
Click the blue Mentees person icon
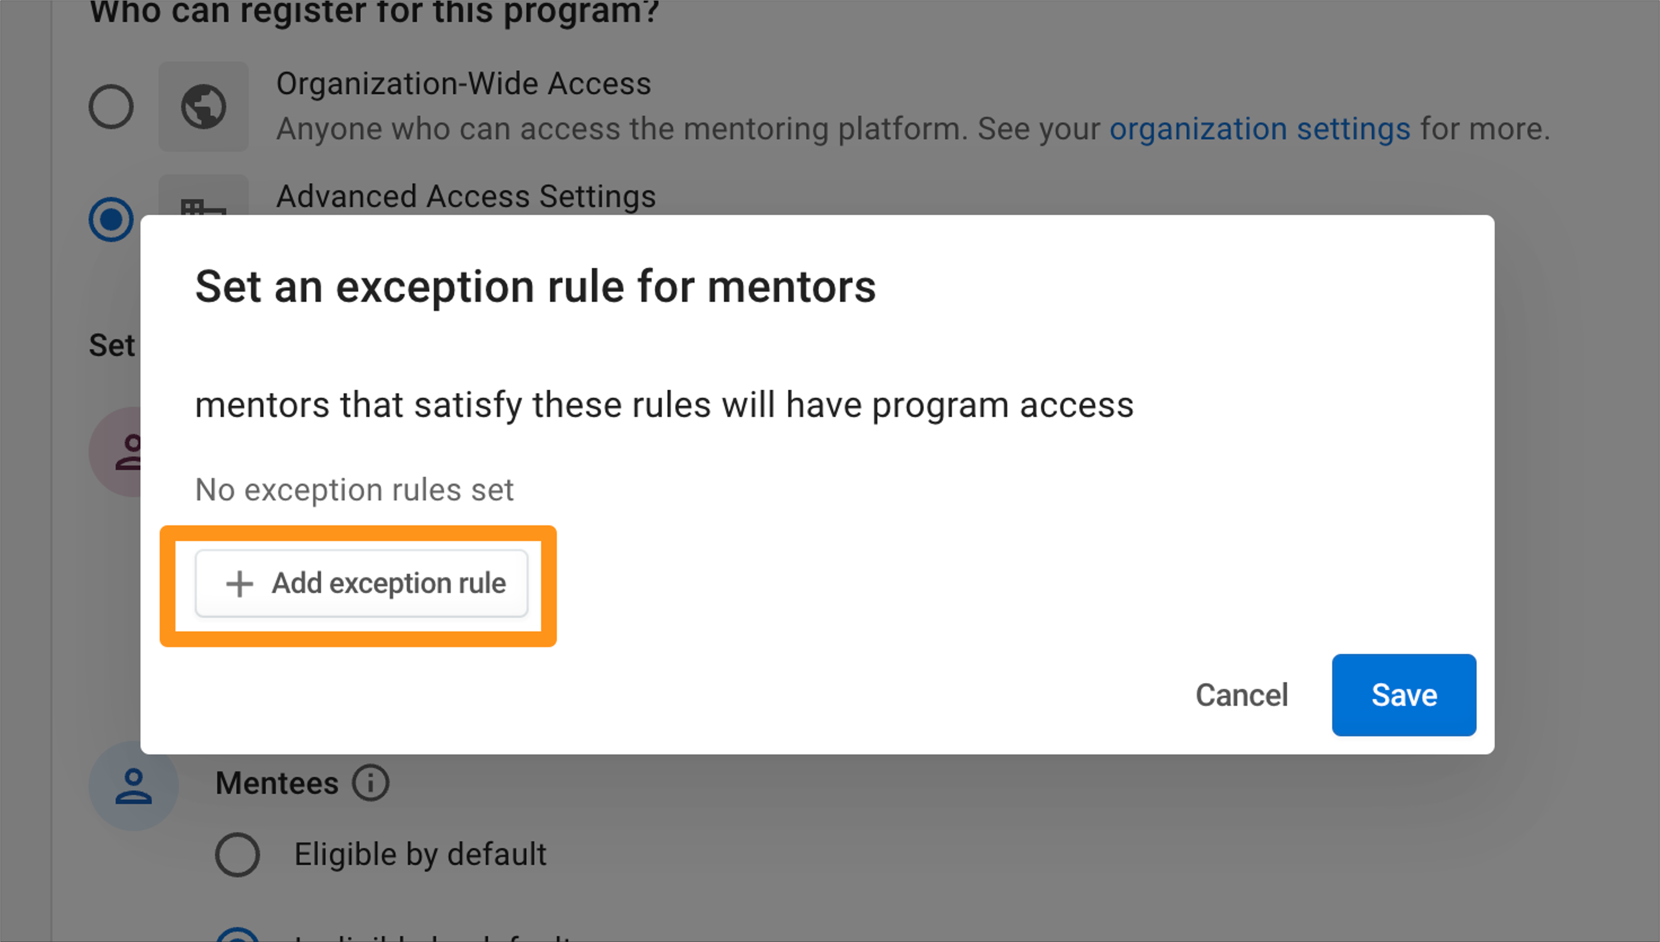133,786
